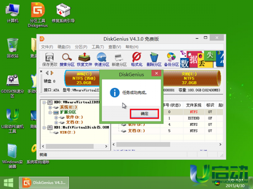This screenshot has height=189, width=253.
Task: Select 系统(C:) in the disk tree
Action: tap(68, 107)
